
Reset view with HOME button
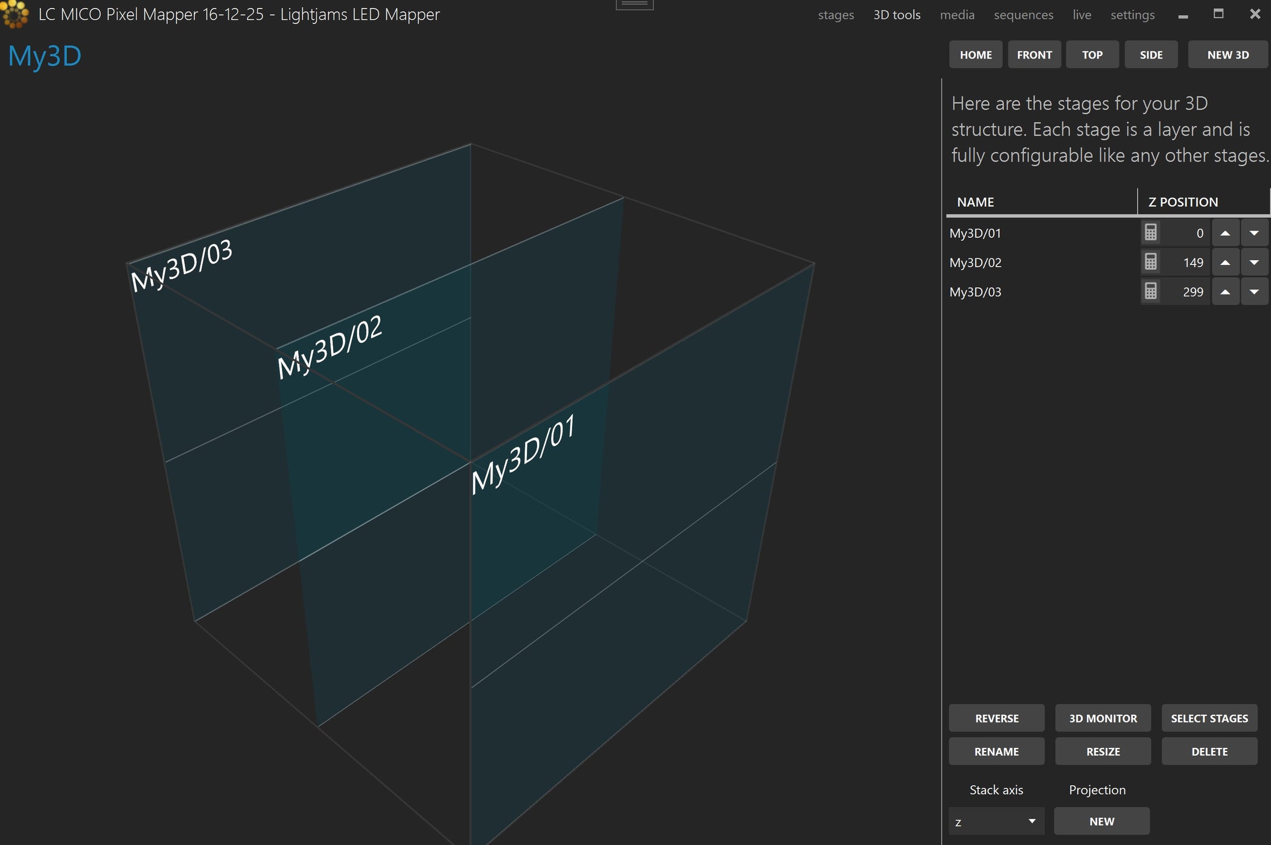pyautogui.click(x=975, y=55)
